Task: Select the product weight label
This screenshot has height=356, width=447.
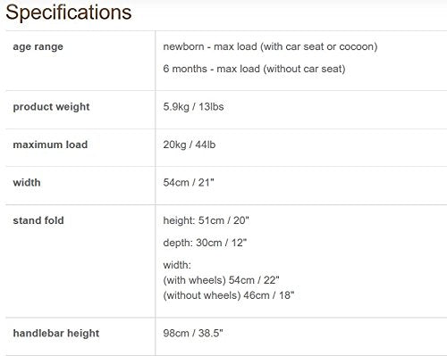Action: tap(51, 107)
